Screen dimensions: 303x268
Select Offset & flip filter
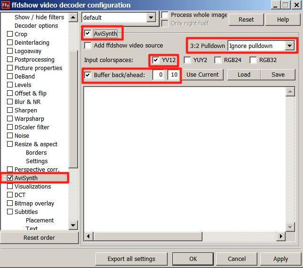pyautogui.click(x=31, y=94)
